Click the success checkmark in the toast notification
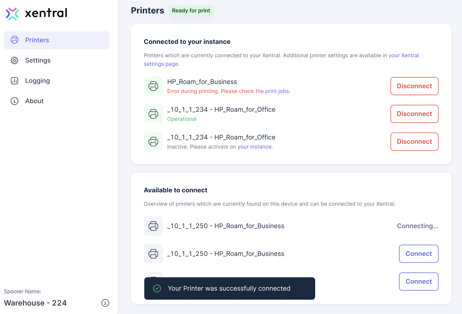This screenshot has height=314, width=462. coord(157,289)
